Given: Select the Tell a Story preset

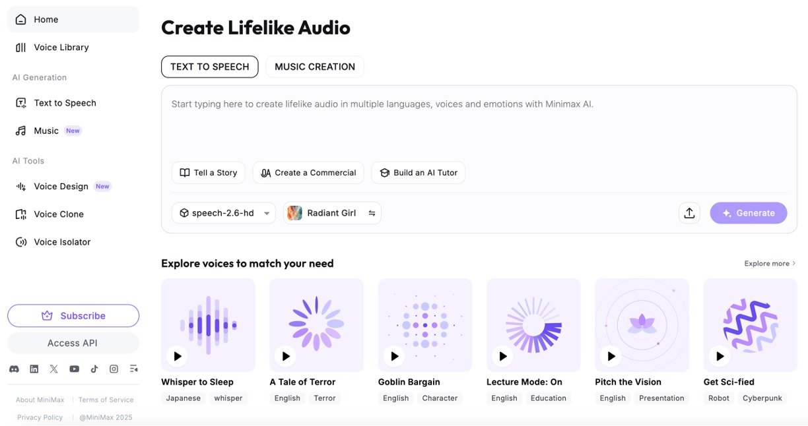Looking at the screenshot, I should click(209, 173).
